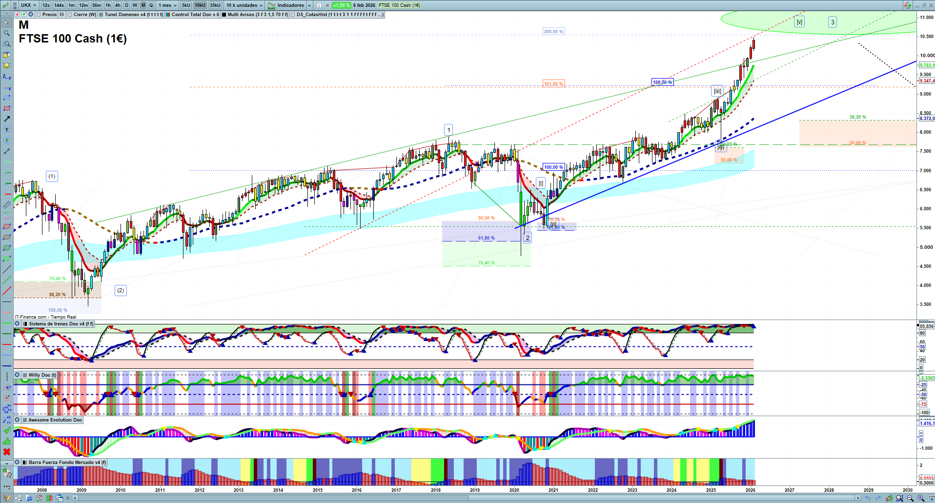The height and width of the screenshot is (503, 935).
Task: Select the magnifier zoom tool
Action: 7,33
